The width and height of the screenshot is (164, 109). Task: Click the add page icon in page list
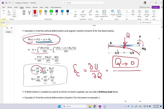coord(7,28)
